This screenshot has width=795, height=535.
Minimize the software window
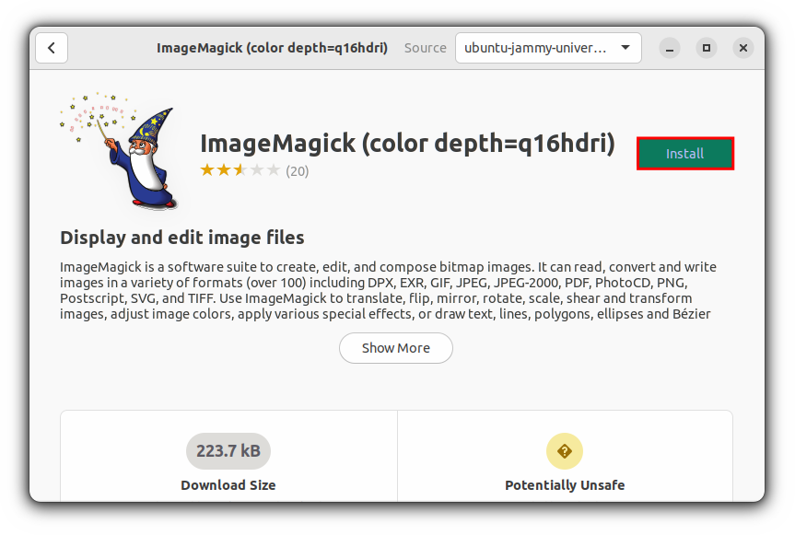pos(670,48)
